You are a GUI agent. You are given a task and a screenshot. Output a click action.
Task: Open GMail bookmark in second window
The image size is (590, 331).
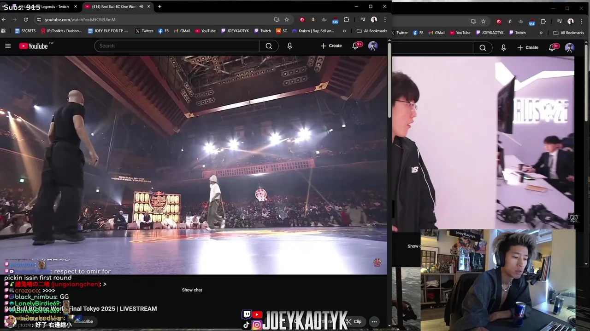point(437,33)
